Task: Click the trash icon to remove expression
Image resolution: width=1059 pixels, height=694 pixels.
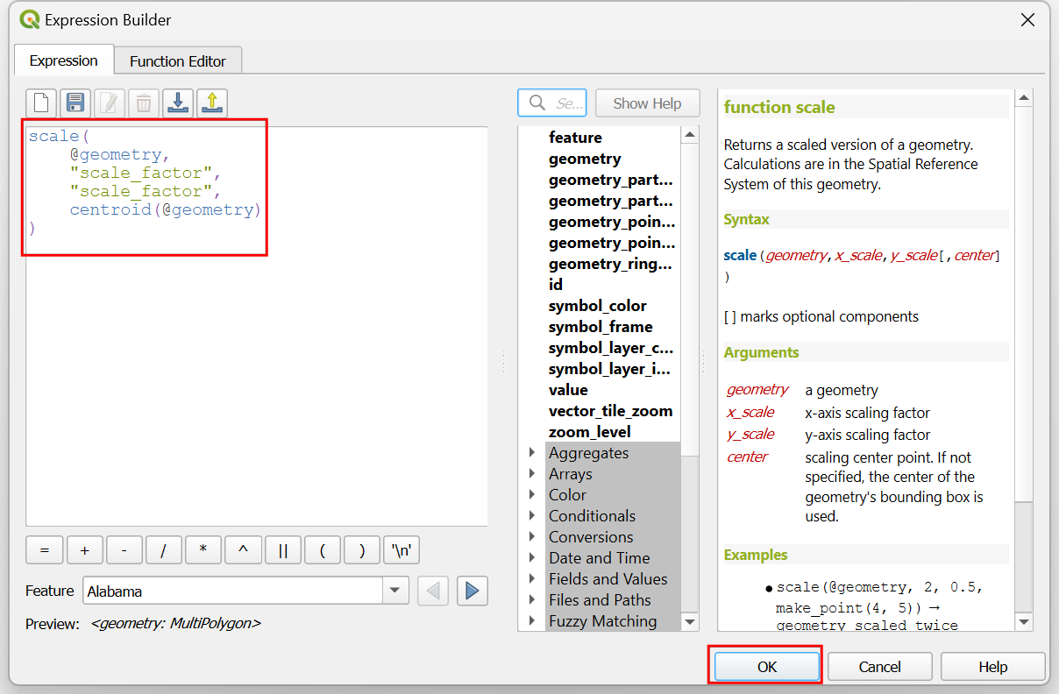Action: pos(144,103)
